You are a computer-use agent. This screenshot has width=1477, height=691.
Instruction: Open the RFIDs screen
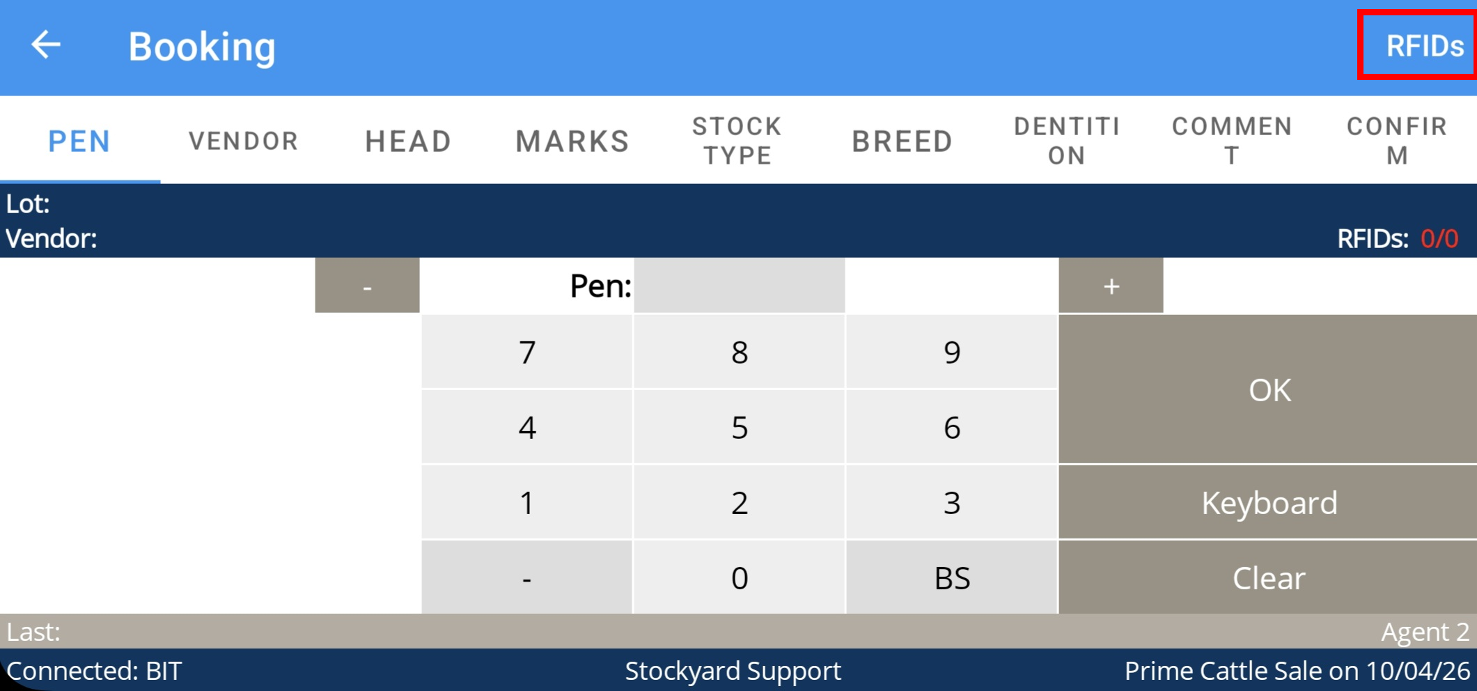tap(1423, 46)
